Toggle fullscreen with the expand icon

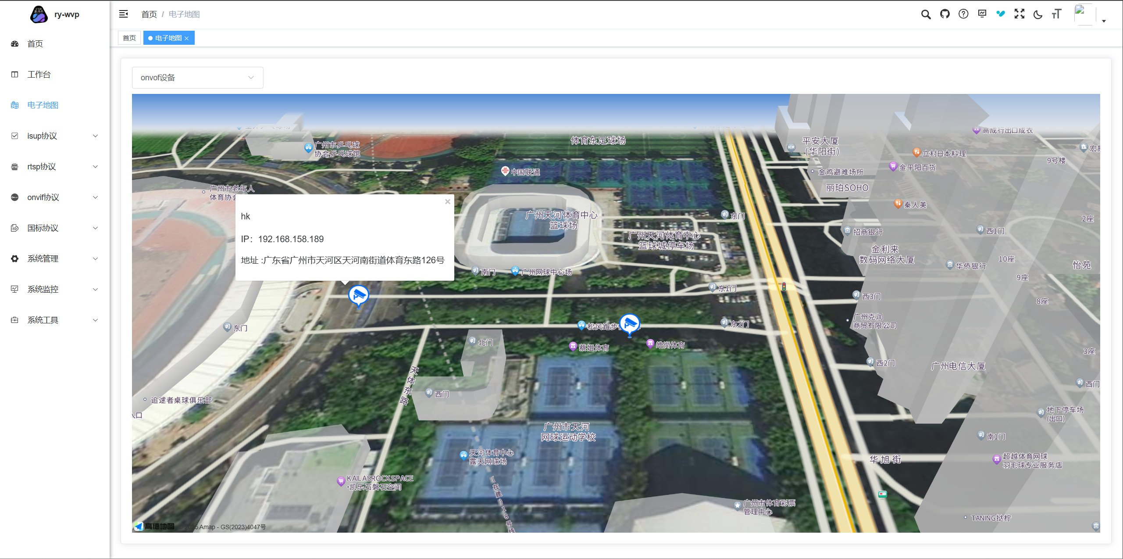click(x=1019, y=14)
